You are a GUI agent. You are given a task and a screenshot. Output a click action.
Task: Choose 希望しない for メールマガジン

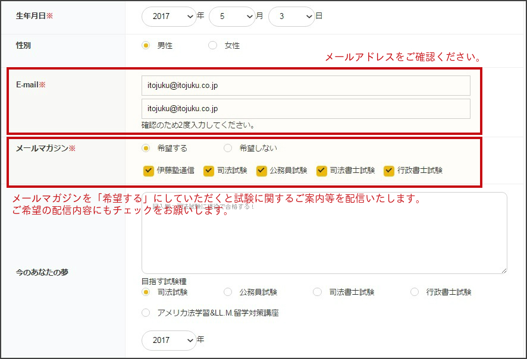tap(227, 148)
